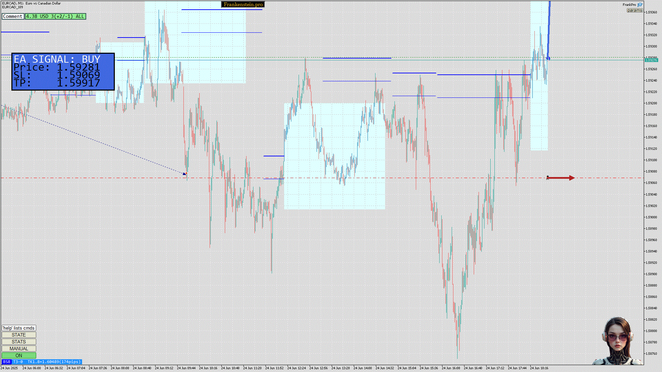This screenshot has width=662, height=372.
Task: Click the green 4.38 USD profit label
Action: coord(55,16)
